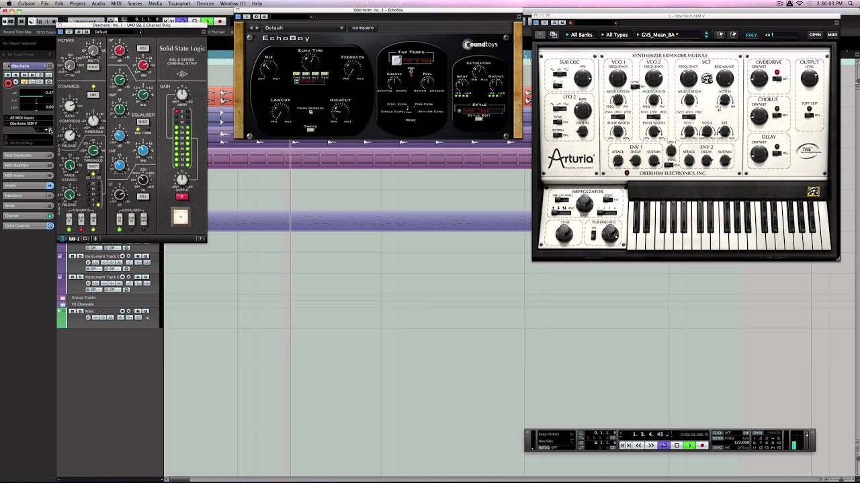Open the GVS_Mean_BA preset selector
This screenshot has width=860, height=483.
click(x=669, y=34)
